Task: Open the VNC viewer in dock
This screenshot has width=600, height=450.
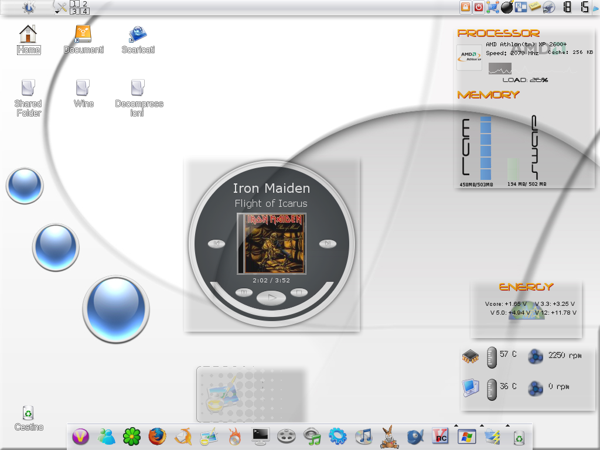Action: [x=441, y=437]
